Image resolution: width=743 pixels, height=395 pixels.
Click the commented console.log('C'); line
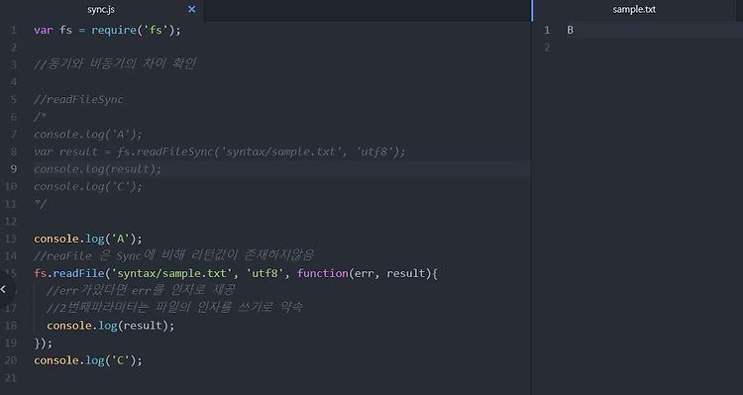coord(87,186)
